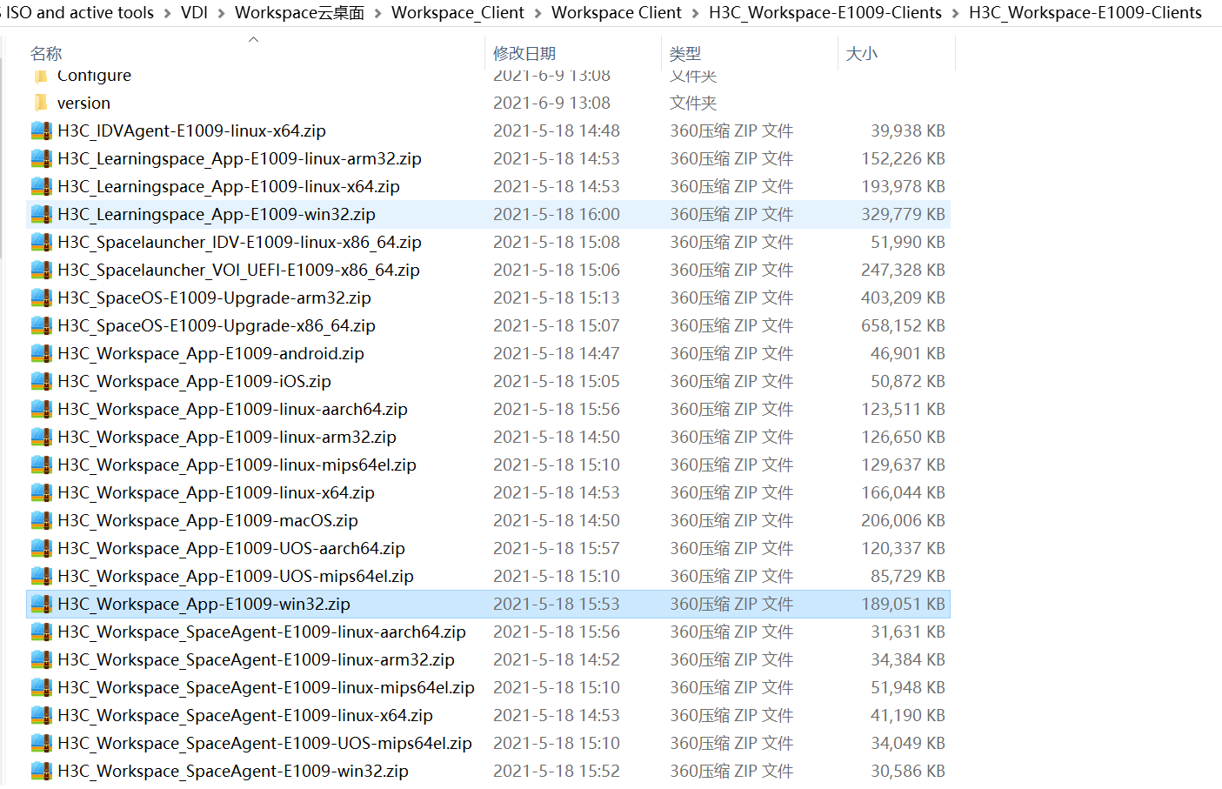Click the H3C_Spacelauncher_VOI_UEFI-E1009-x86_64.zip archive icon
Image resolution: width=1222 pixels, height=789 pixels.
click(41, 270)
